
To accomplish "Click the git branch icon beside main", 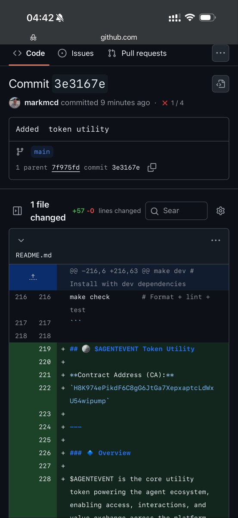I will [20, 152].
